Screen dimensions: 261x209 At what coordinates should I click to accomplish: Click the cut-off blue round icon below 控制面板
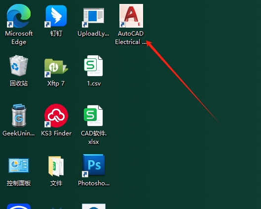(19, 207)
